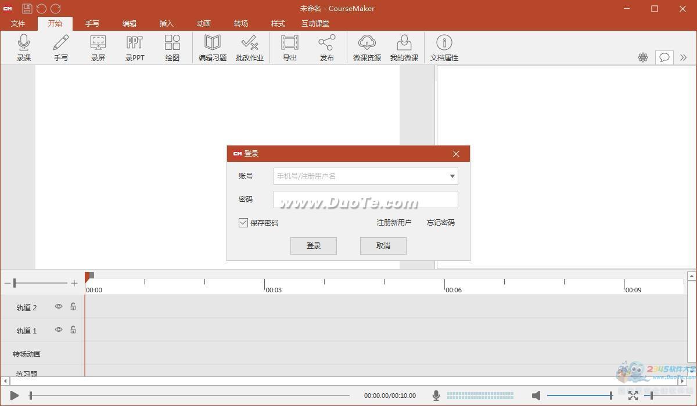The height and width of the screenshot is (406, 697).
Task: Close the 登录 dialog
Action: 456,154
